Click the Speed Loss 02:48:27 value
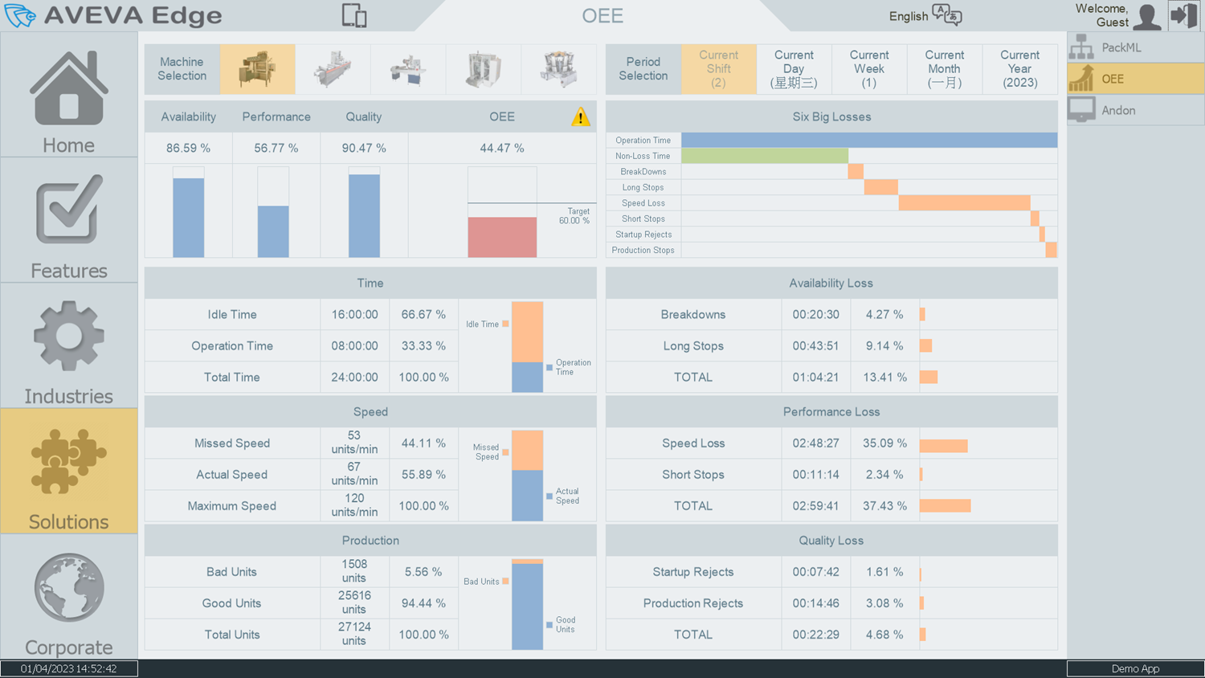Image resolution: width=1205 pixels, height=678 pixels. [x=815, y=443]
